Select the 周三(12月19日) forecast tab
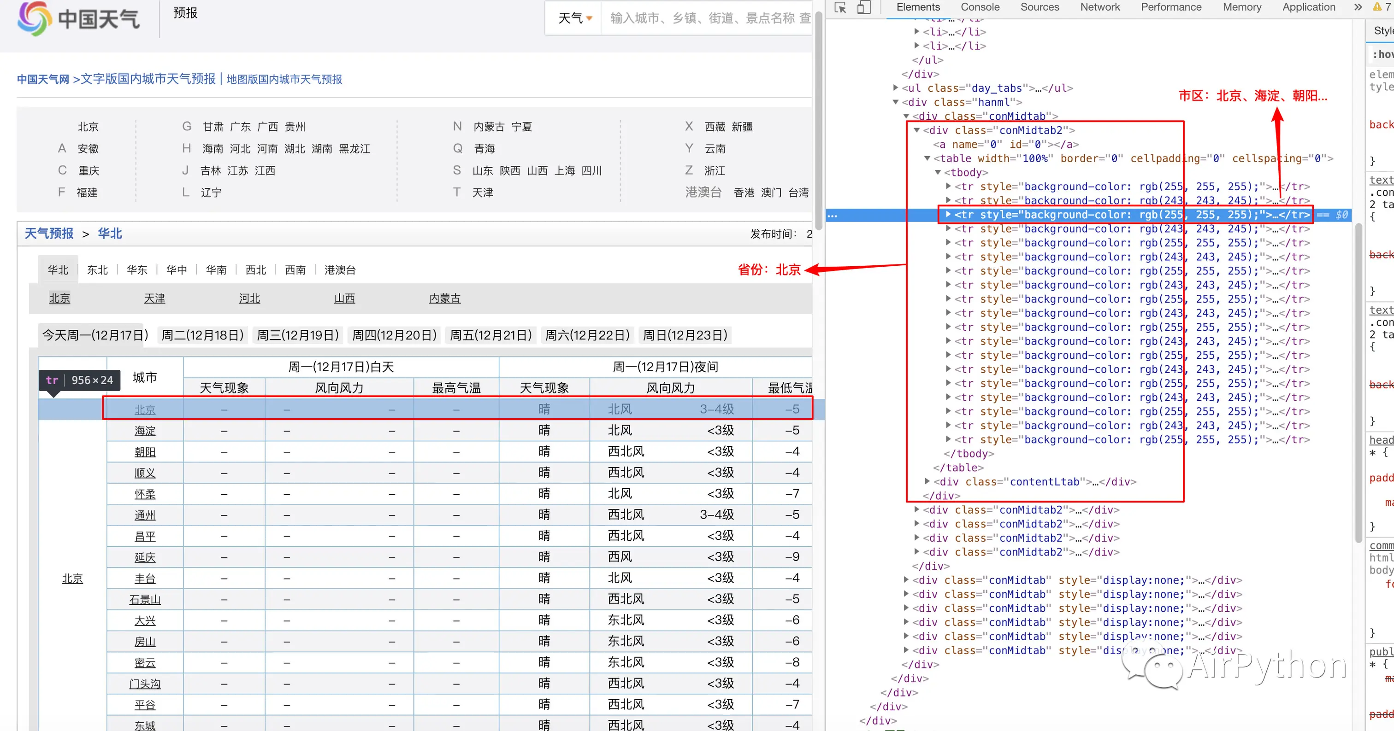This screenshot has width=1394, height=731. coord(298,335)
